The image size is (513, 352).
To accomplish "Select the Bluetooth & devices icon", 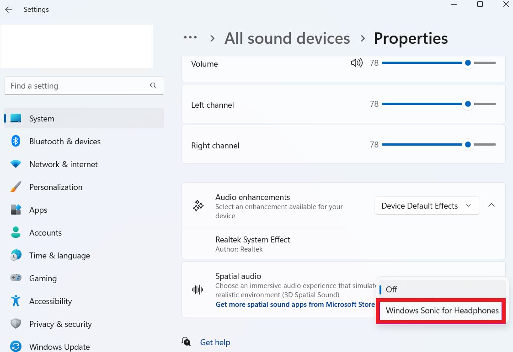I will click(16, 142).
